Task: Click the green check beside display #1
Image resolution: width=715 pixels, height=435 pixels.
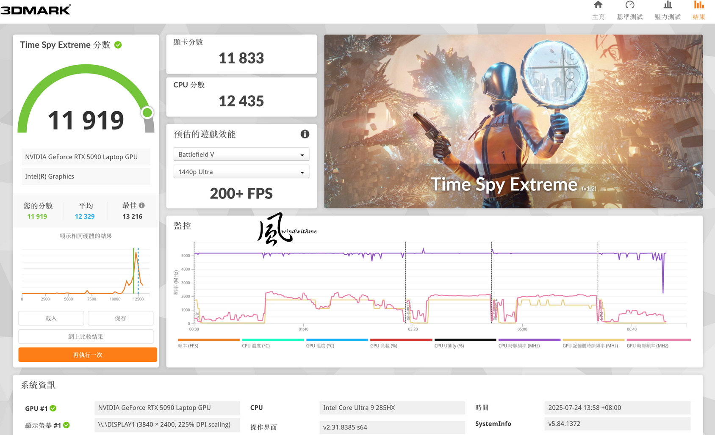Action: point(67,425)
